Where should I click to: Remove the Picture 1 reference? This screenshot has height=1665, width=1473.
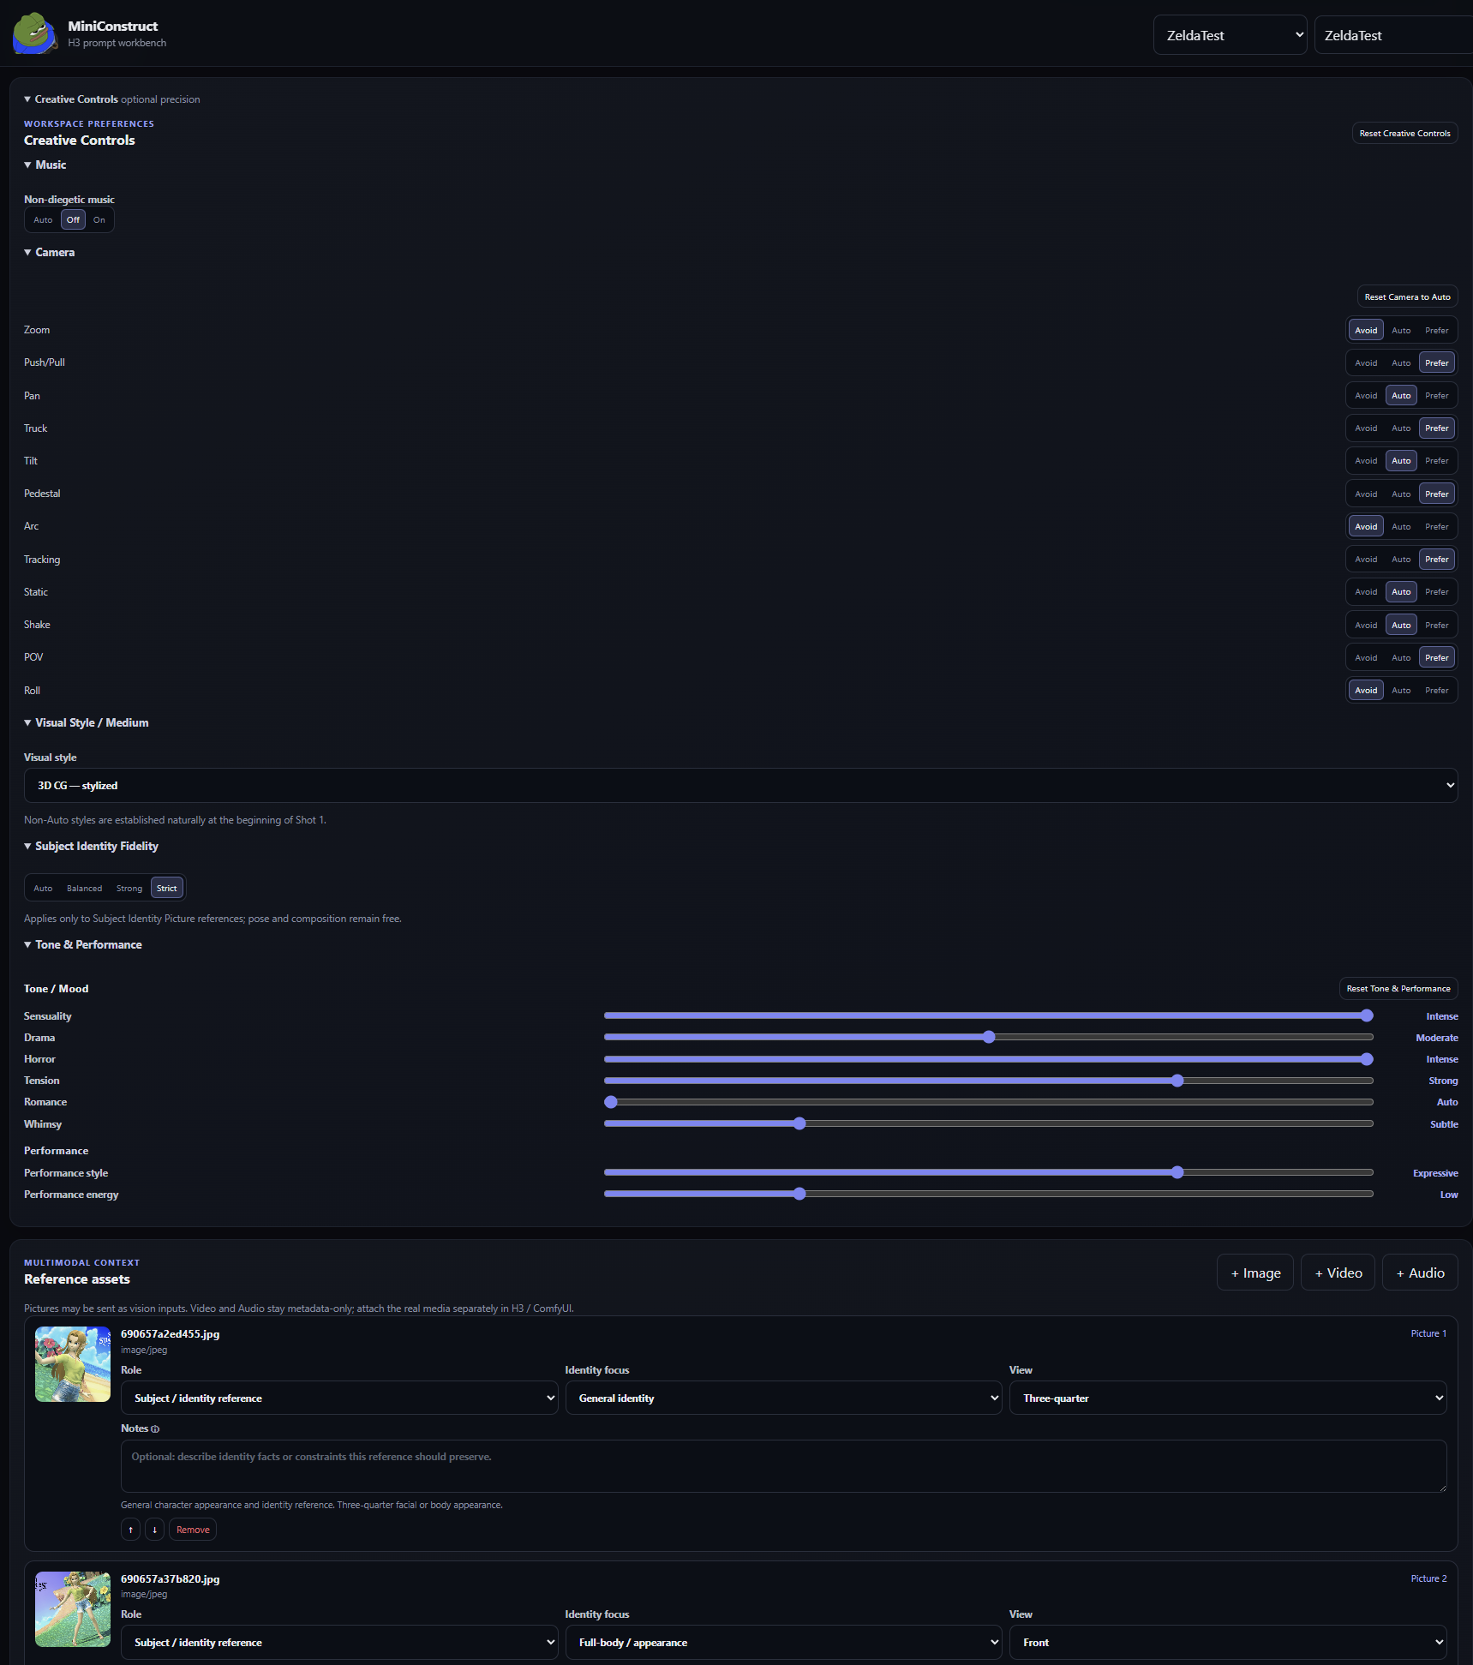click(x=193, y=1530)
